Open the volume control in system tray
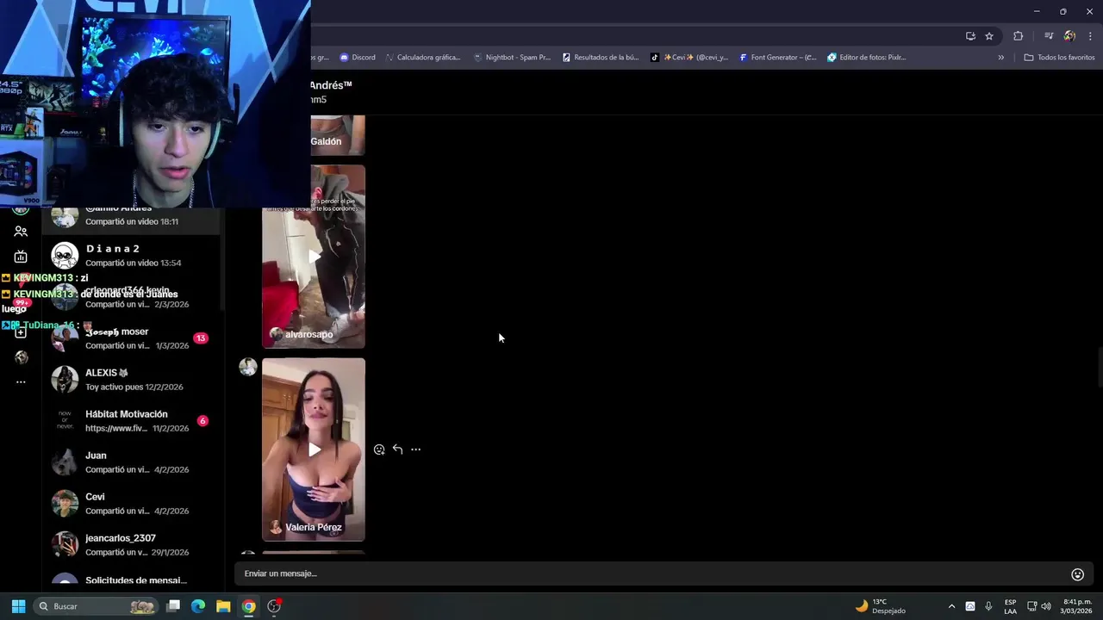 1046,606
